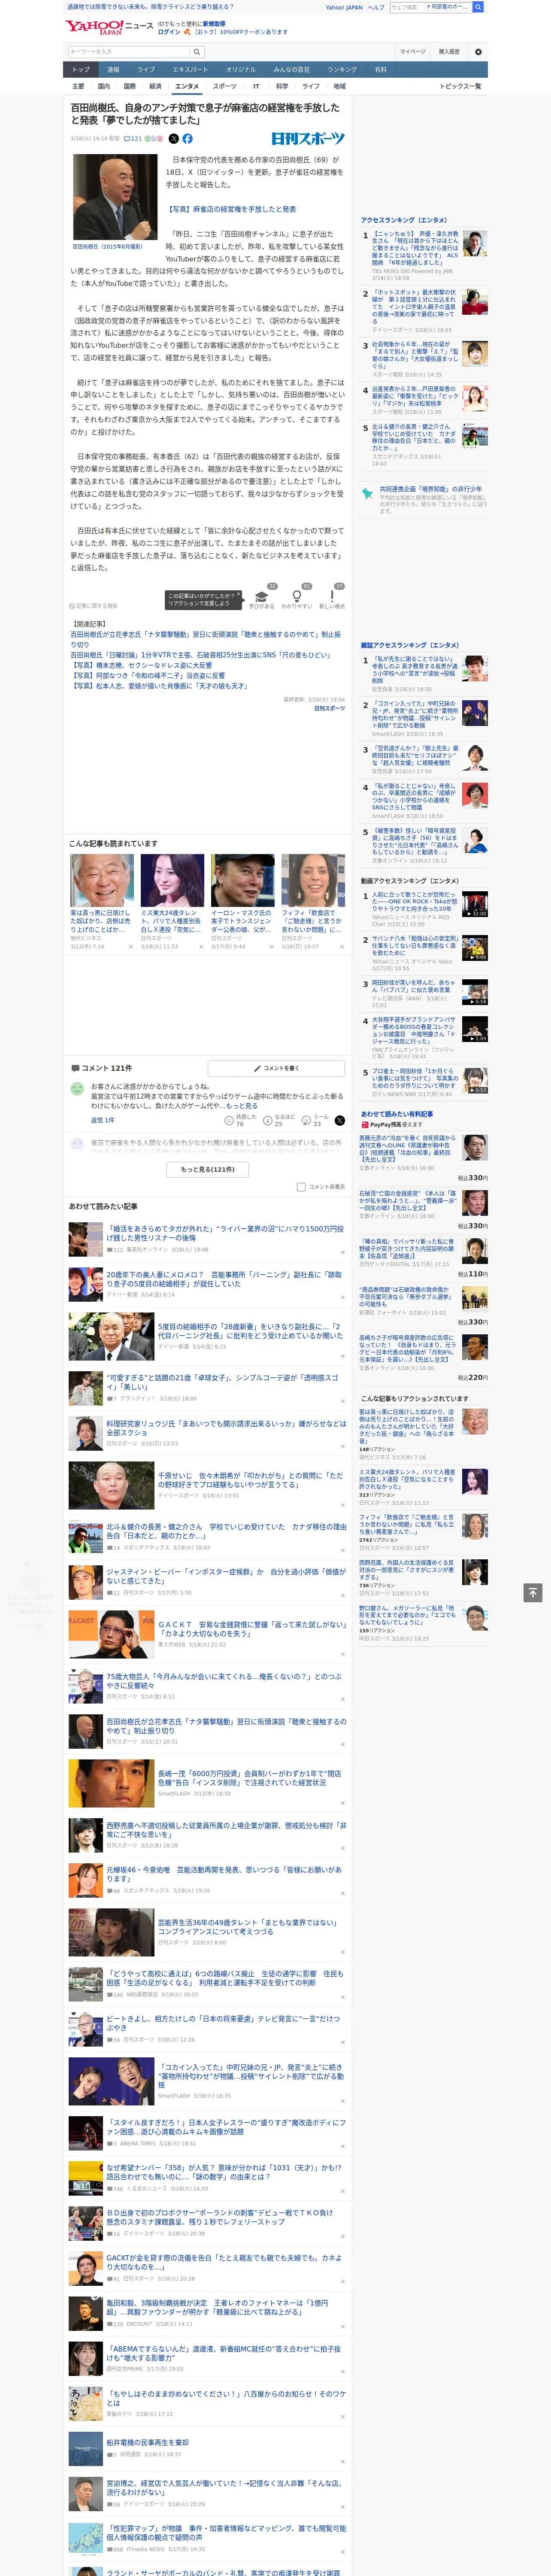Click the 百田尚樹氏 article photo
Viewport: 551px width, 2576px height.
tap(114, 197)
